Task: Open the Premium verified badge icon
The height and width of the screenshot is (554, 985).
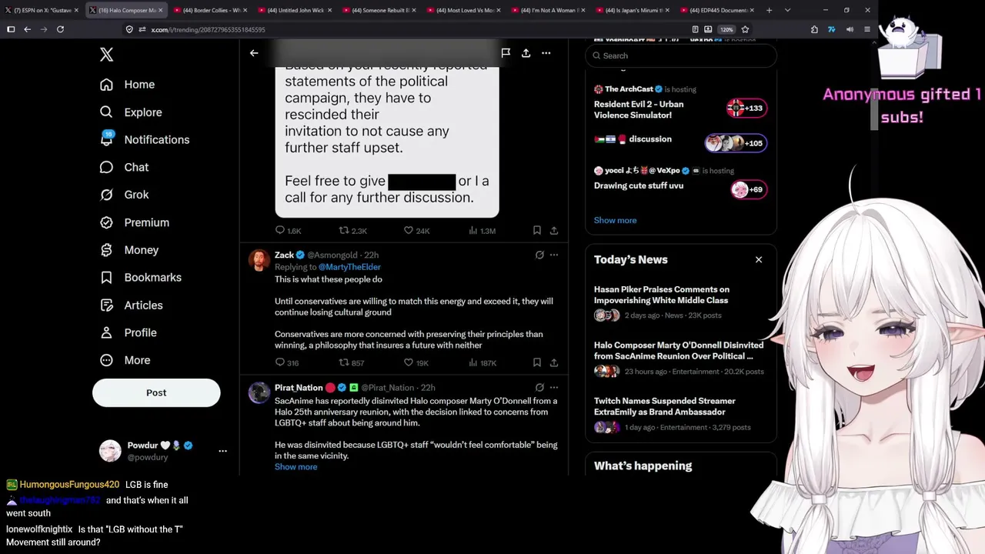Action: [x=106, y=222]
